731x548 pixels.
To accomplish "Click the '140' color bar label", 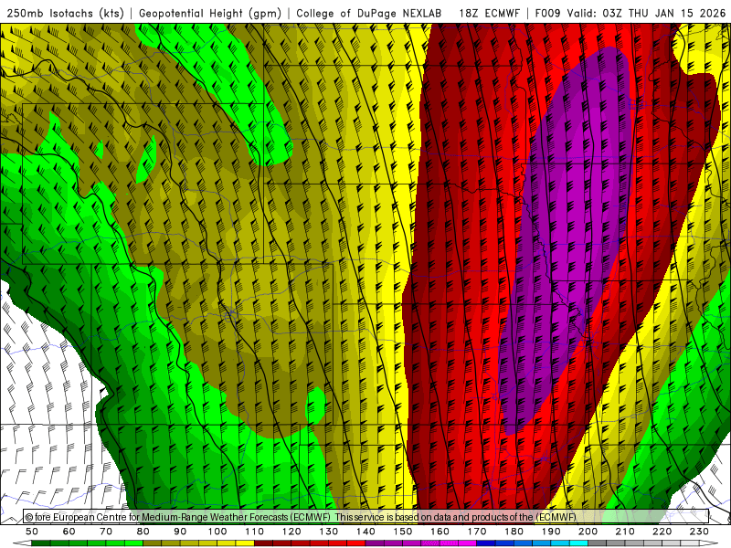I will click(x=366, y=532).
